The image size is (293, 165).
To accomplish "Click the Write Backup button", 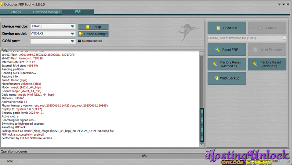I will (226, 78).
